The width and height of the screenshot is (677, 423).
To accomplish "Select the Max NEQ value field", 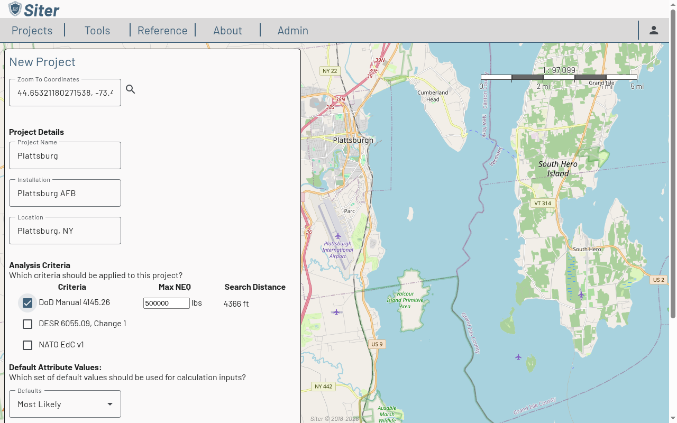I will pyautogui.click(x=166, y=303).
